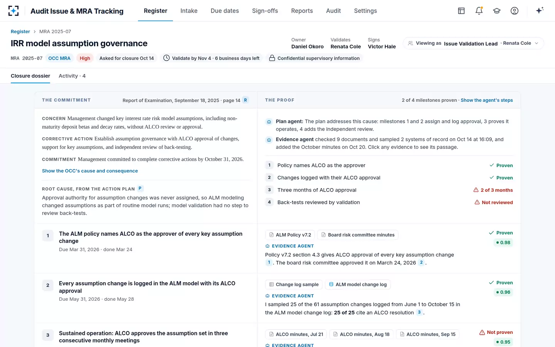Open the ALM model change log chip
Screen dimensions: 555x347
pyautogui.click(x=358, y=285)
